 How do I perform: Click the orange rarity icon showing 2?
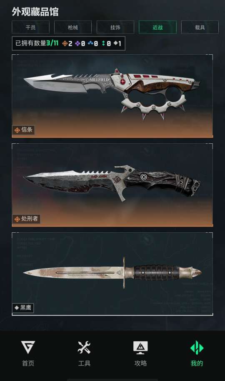(65, 43)
